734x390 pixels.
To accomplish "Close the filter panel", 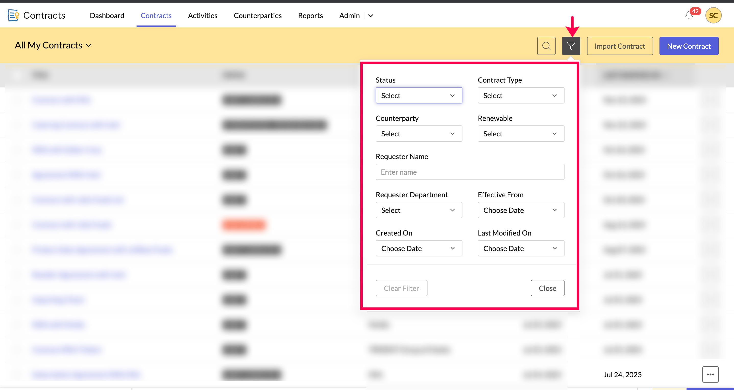I will tap(547, 288).
